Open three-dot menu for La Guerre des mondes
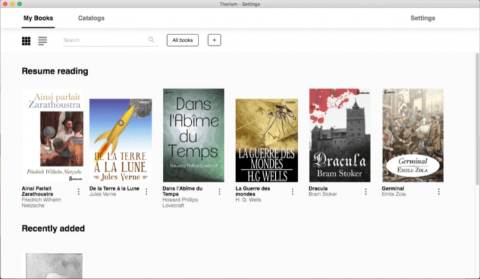The width and height of the screenshot is (480, 279). 292,192
